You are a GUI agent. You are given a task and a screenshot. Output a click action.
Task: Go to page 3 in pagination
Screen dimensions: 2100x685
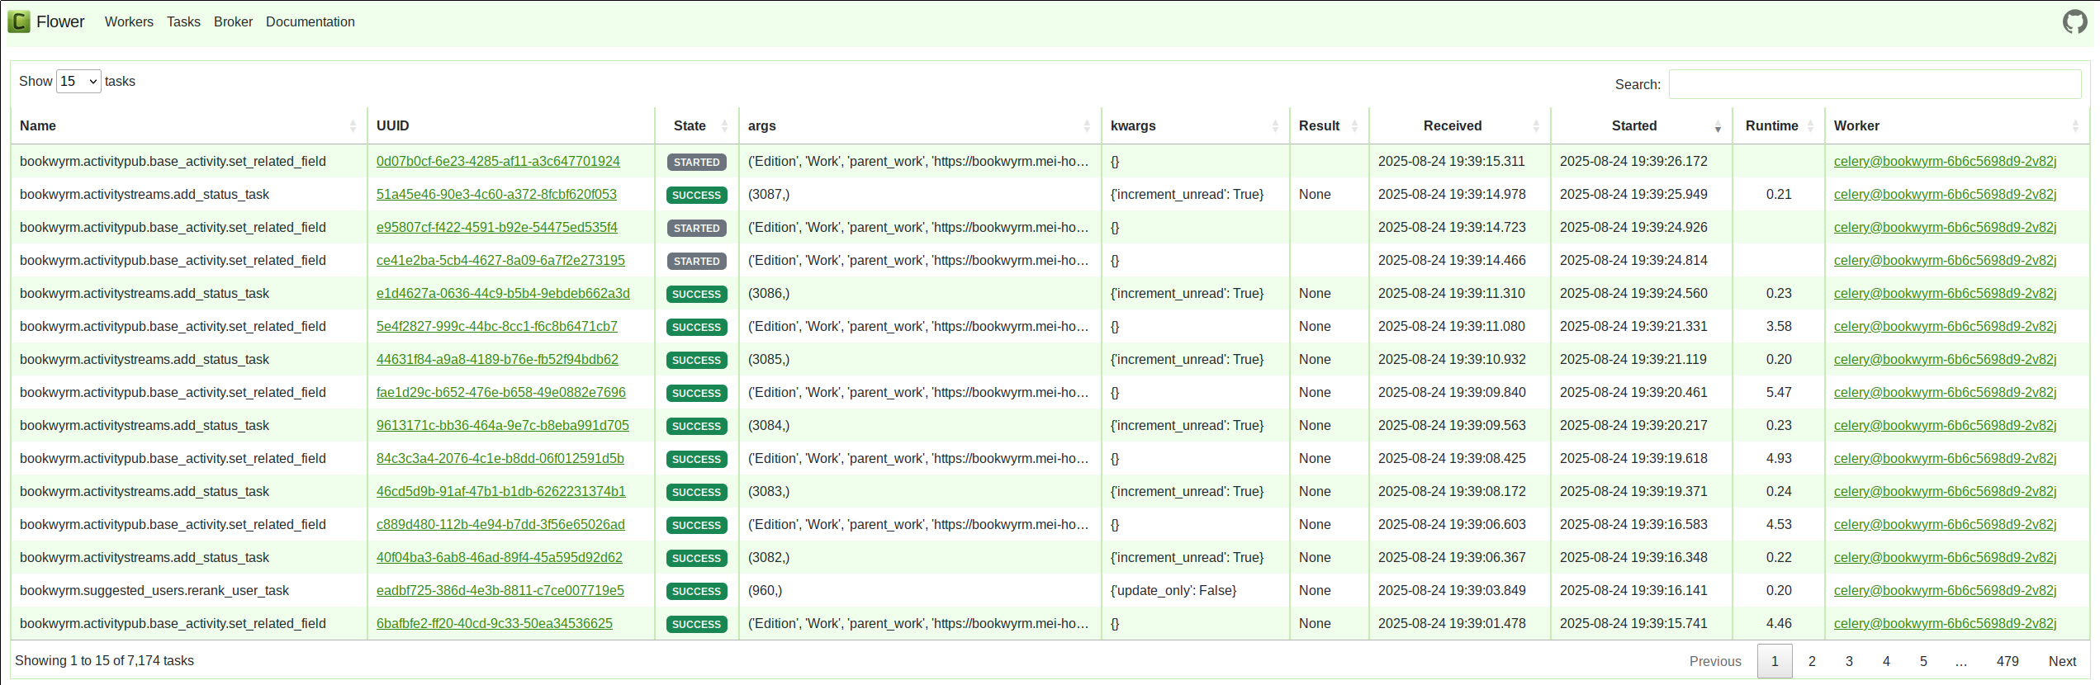coord(1849,661)
